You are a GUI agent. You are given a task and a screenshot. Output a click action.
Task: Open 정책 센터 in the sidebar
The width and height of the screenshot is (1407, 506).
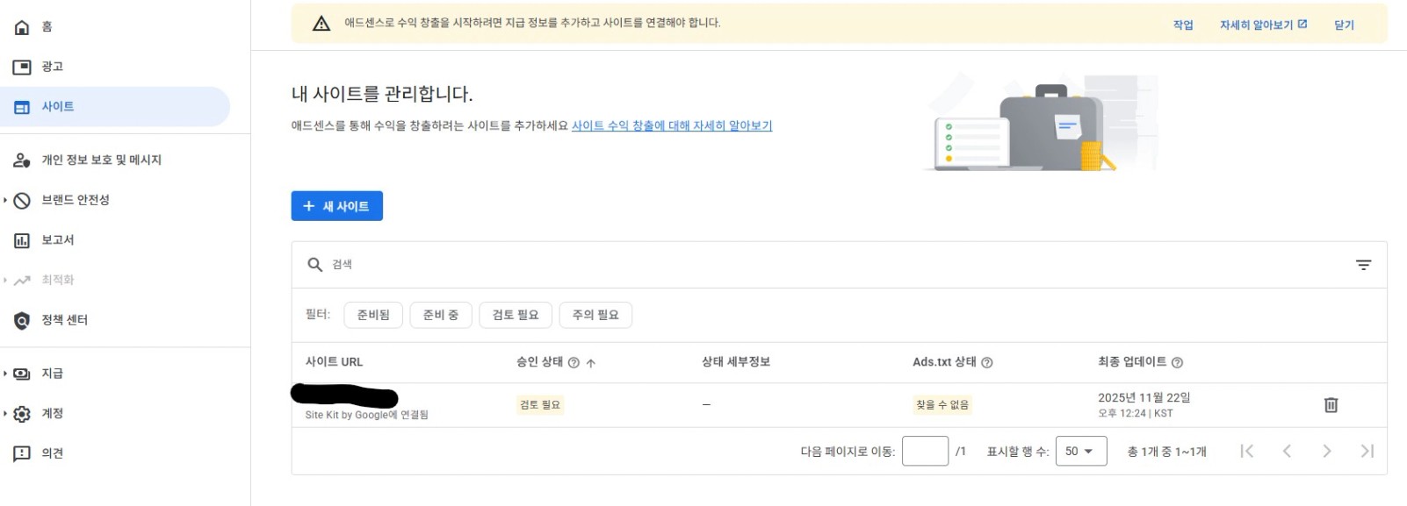click(x=64, y=320)
